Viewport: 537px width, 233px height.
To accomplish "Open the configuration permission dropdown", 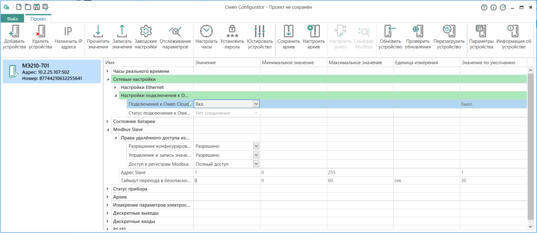I will point(256,146).
